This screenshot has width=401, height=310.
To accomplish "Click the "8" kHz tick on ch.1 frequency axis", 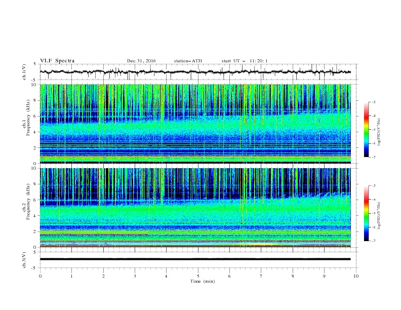I will (x=35, y=100).
